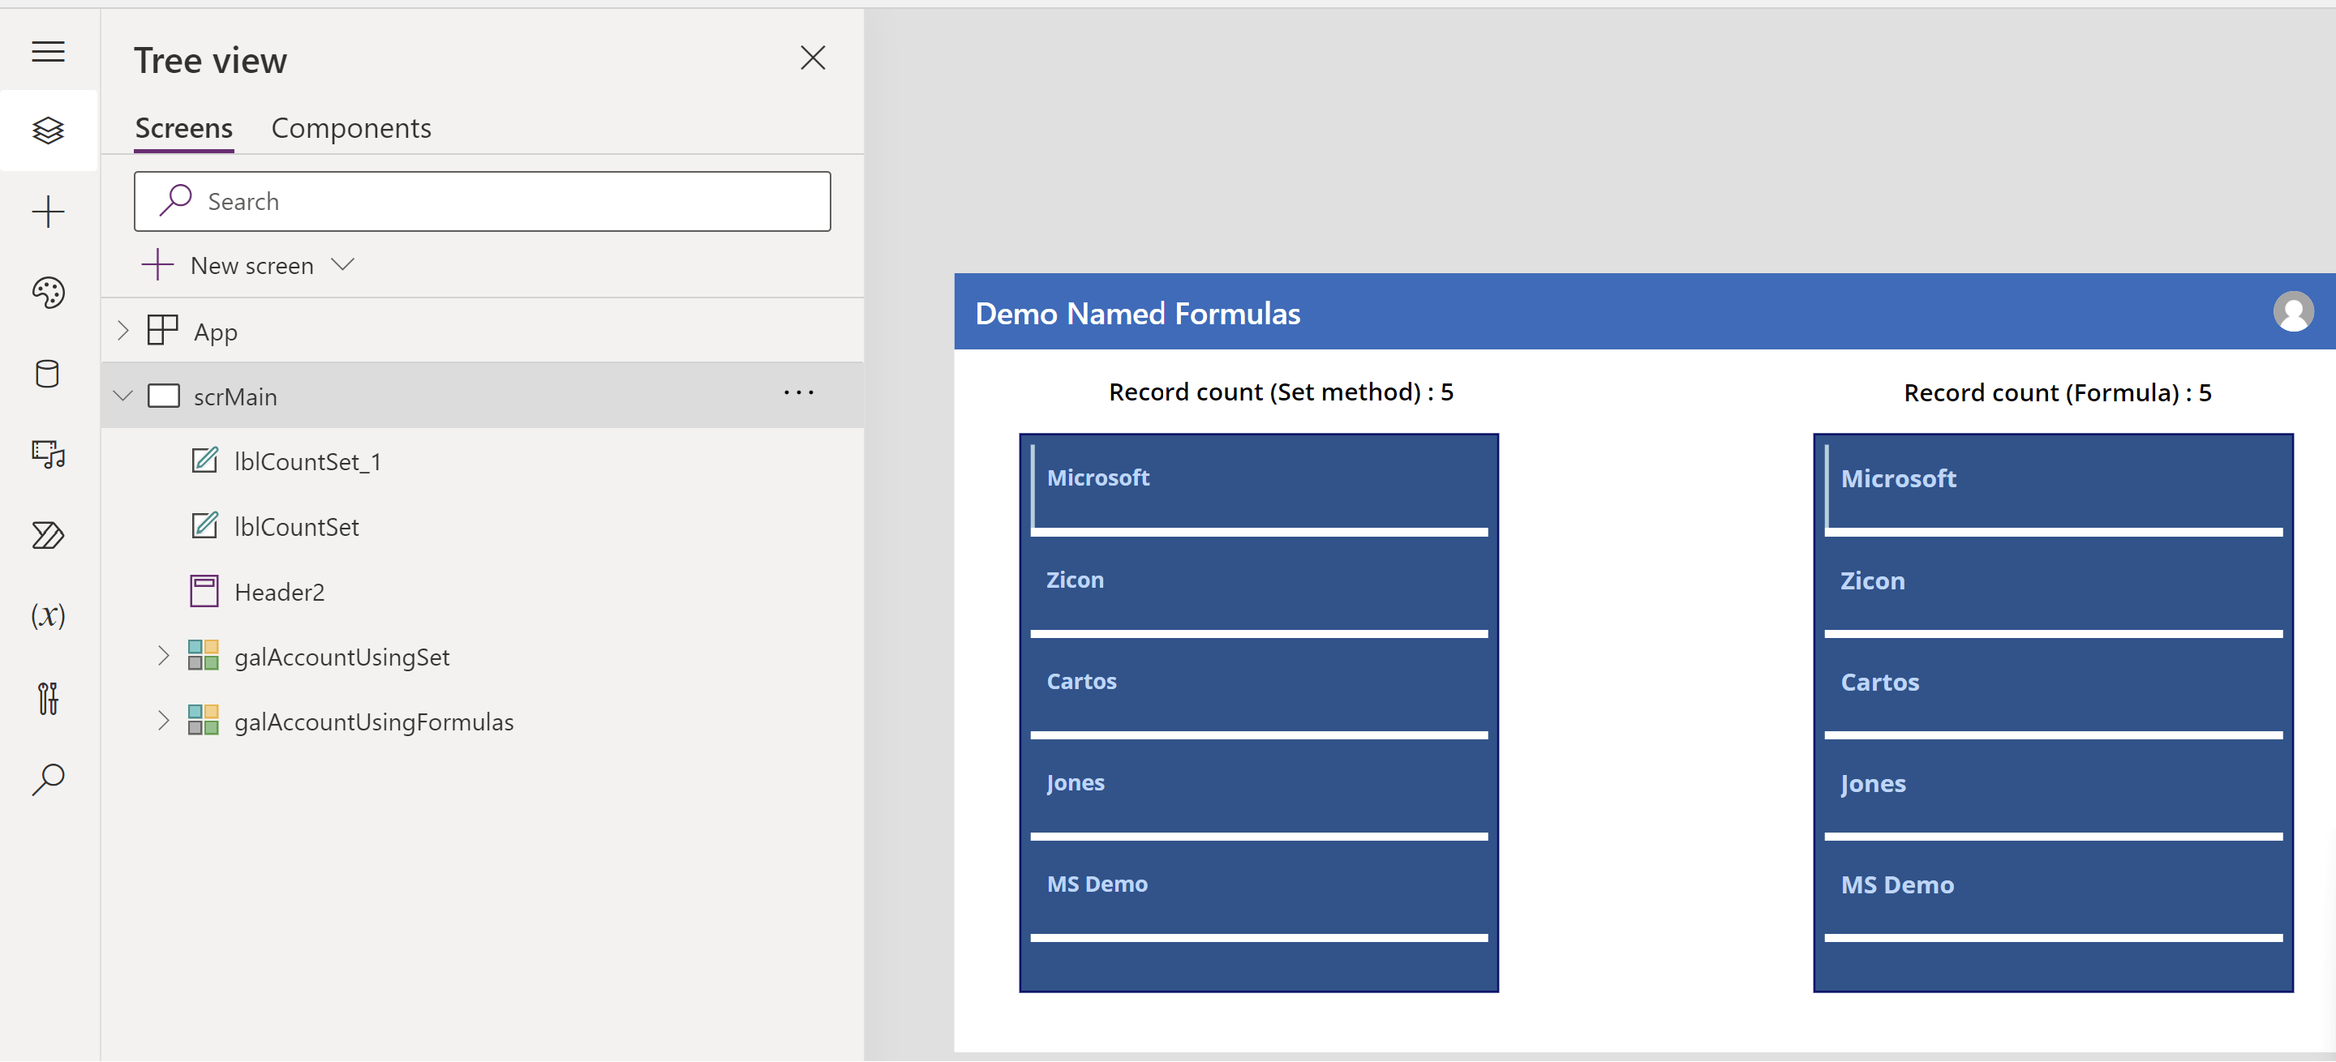Collapse the scrMain screen node
2336x1062 pixels.
[x=123, y=396]
